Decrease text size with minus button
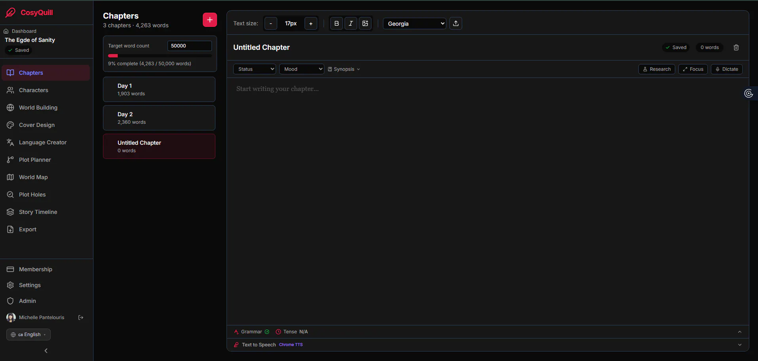The image size is (758, 361). 271,23
